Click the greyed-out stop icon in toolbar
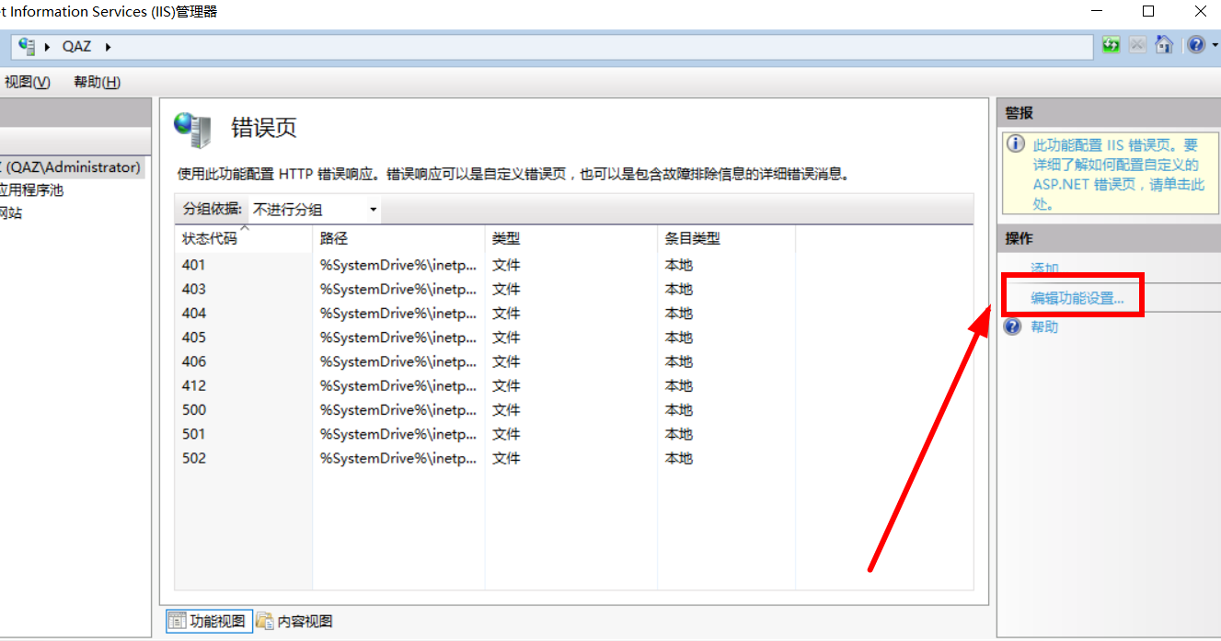This screenshot has width=1221, height=641. (x=1138, y=45)
